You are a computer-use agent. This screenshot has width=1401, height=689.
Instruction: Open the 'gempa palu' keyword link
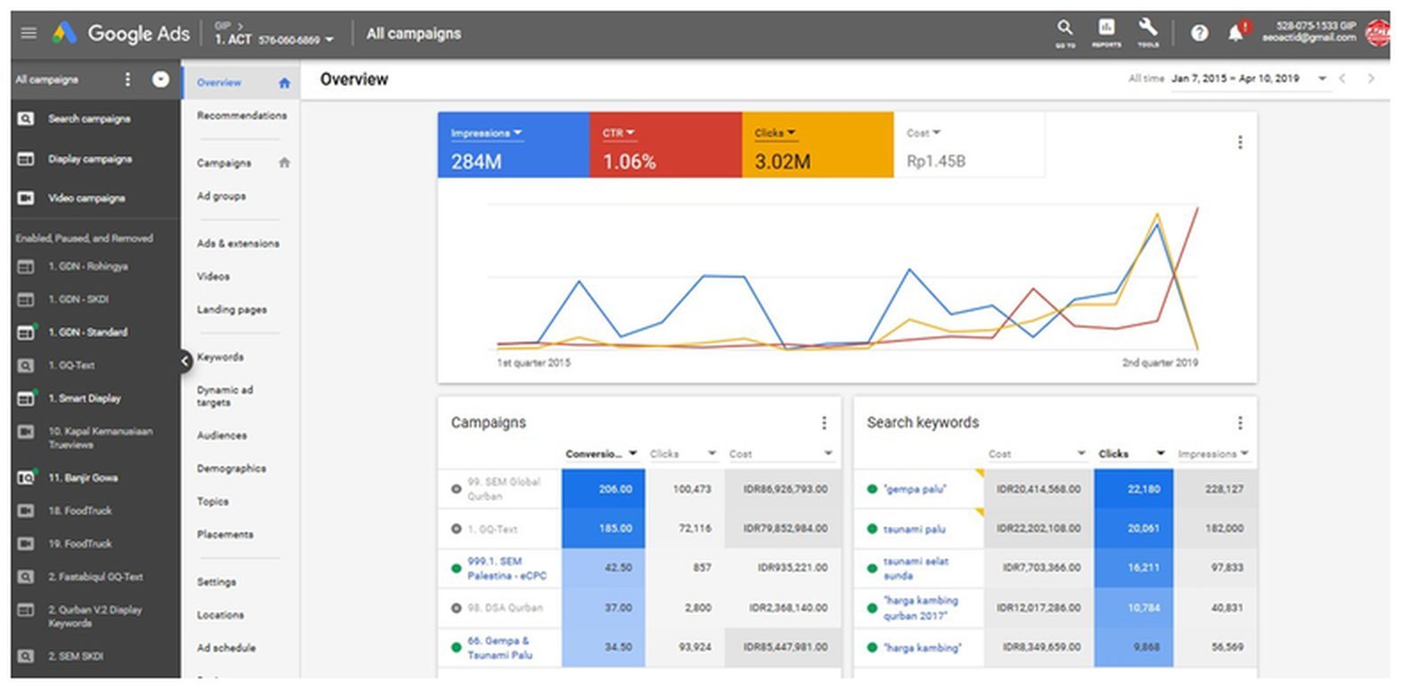tap(914, 489)
